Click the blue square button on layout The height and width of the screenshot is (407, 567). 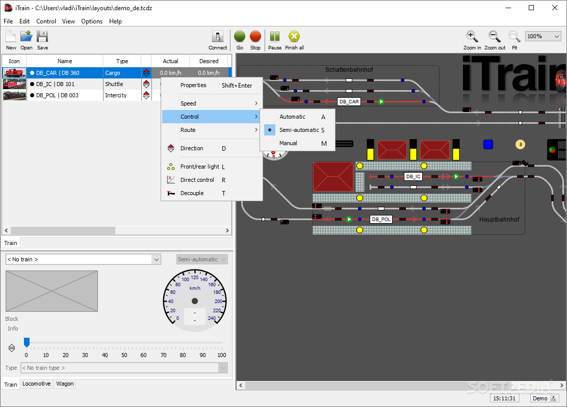pos(488,145)
